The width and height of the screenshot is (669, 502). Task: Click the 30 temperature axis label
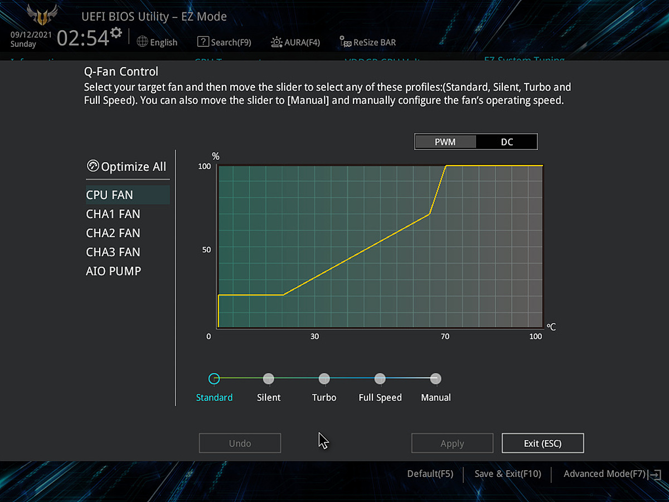coord(315,336)
